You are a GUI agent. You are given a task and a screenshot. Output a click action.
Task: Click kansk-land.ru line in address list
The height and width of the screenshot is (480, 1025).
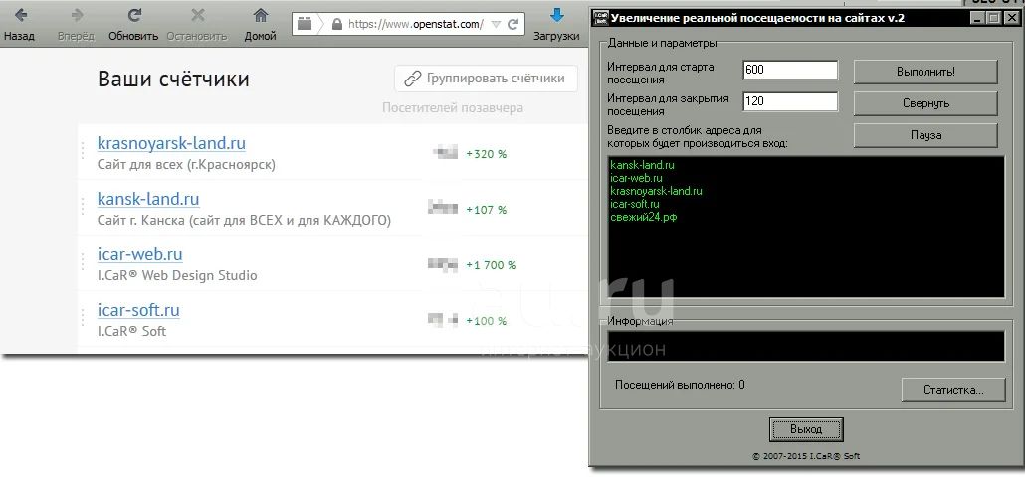pos(642,165)
